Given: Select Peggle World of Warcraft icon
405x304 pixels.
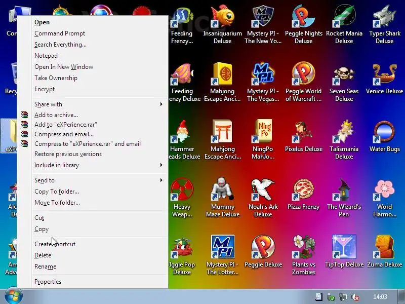Looking at the screenshot, I should (303, 74).
